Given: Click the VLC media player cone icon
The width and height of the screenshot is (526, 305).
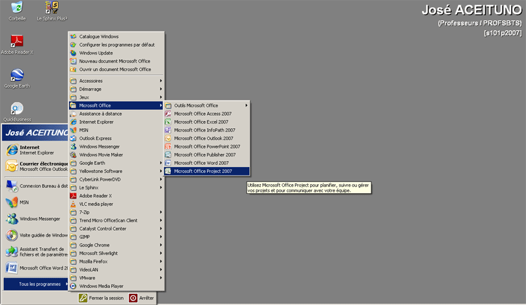Looking at the screenshot, I should (74, 204).
